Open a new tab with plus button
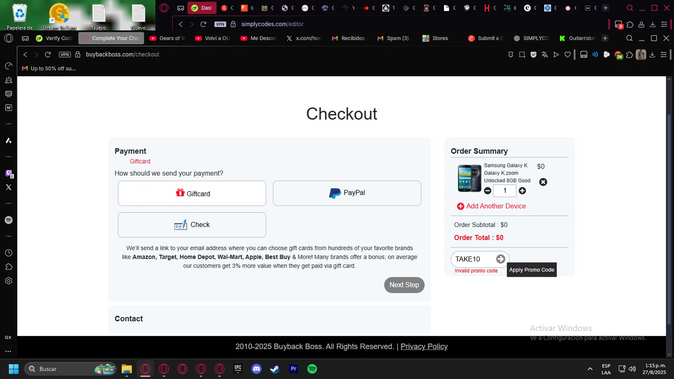This screenshot has width=674, height=379. (x=605, y=38)
